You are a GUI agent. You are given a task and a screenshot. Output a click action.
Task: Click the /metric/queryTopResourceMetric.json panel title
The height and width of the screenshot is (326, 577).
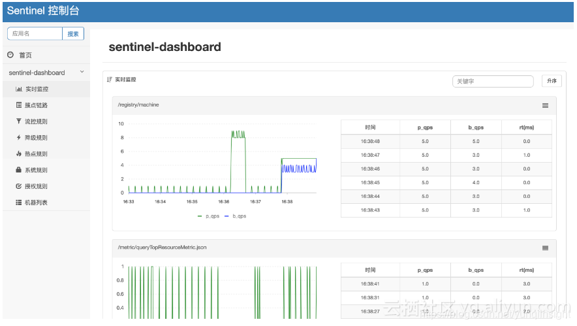162,247
